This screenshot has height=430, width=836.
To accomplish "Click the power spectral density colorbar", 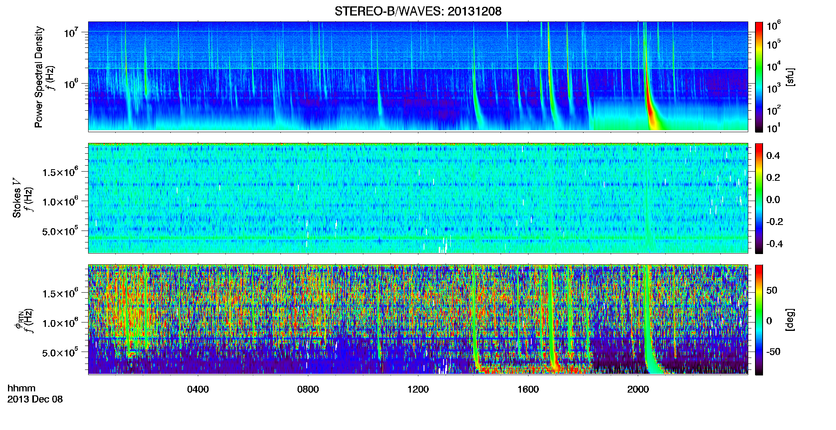I will 759,77.
